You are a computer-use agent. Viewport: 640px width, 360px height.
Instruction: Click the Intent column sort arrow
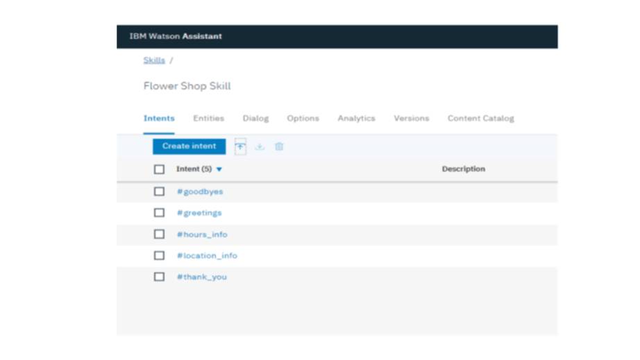pyautogui.click(x=219, y=169)
